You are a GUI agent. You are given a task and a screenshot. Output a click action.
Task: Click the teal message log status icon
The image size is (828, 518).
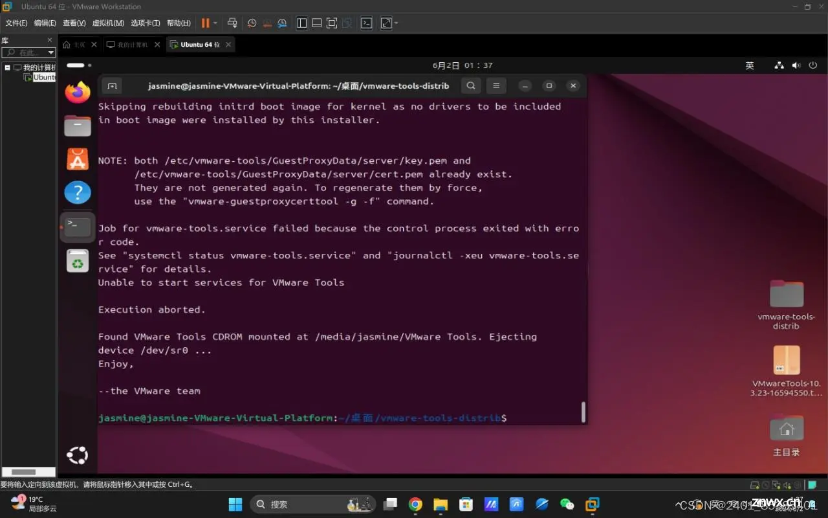811,484
